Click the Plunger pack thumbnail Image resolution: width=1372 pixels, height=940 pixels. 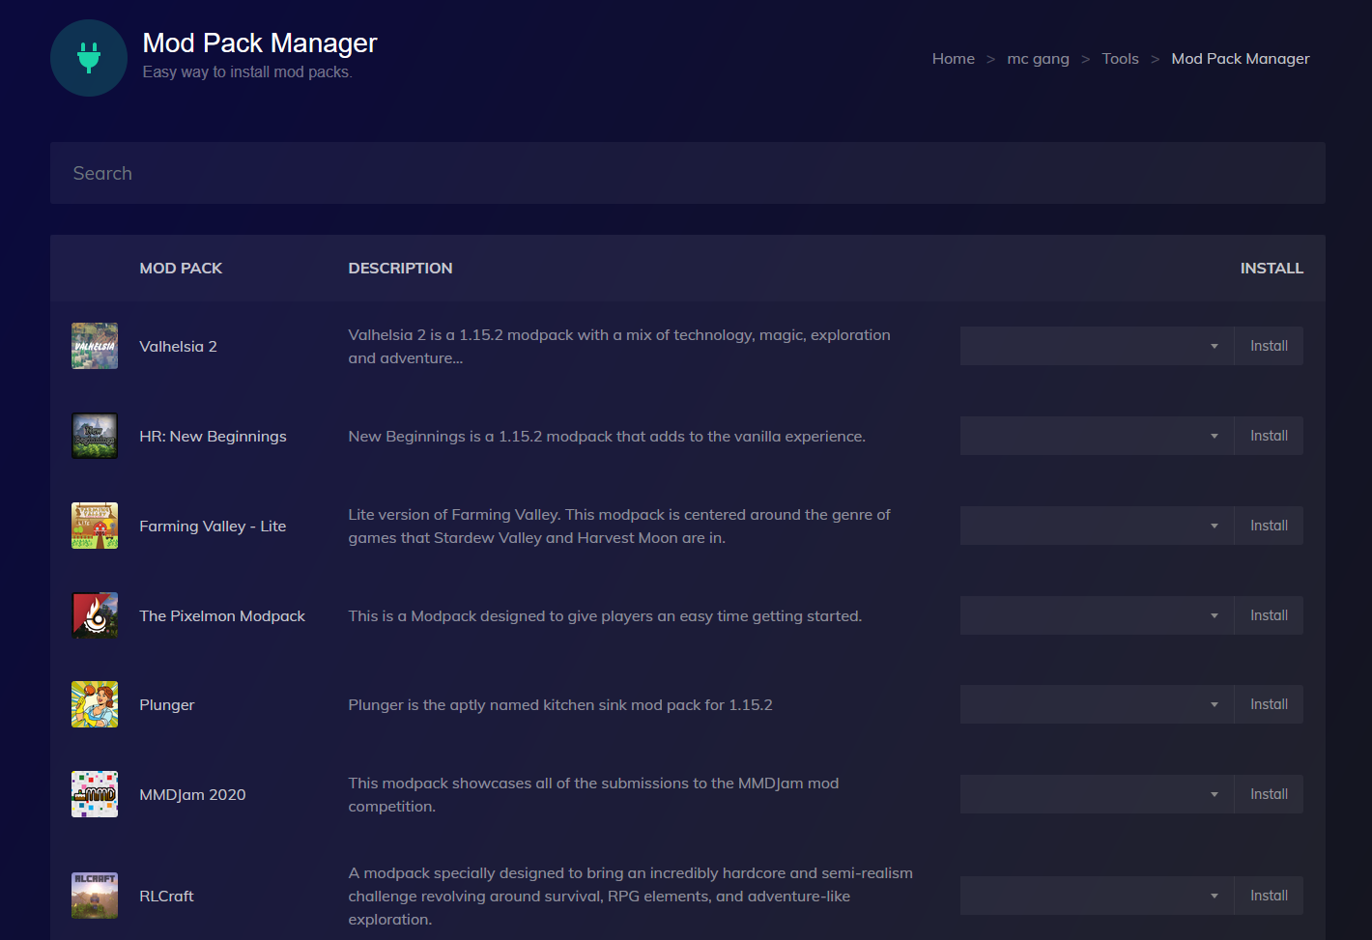tap(95, 704)
